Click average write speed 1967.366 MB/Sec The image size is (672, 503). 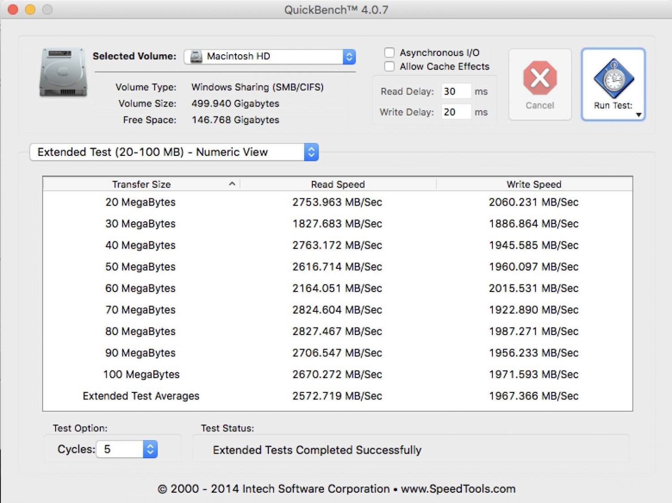[534, 396]
